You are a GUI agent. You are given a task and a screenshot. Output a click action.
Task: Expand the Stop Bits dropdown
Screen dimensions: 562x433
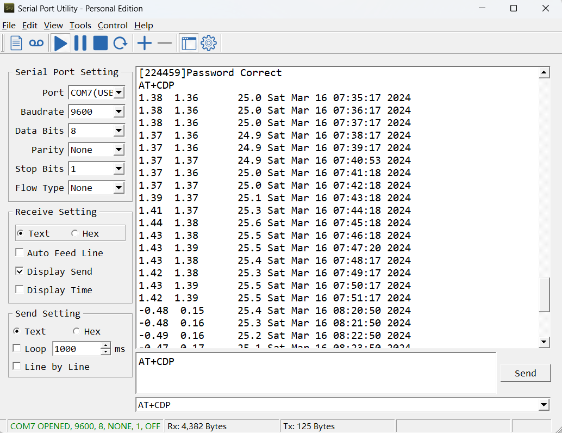119,169
